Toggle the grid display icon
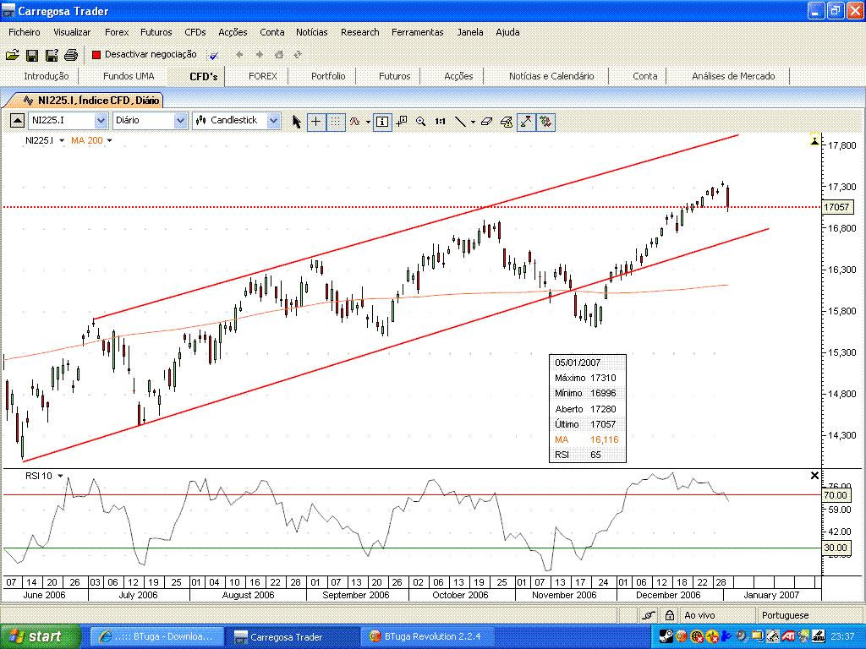 [335, 121]
